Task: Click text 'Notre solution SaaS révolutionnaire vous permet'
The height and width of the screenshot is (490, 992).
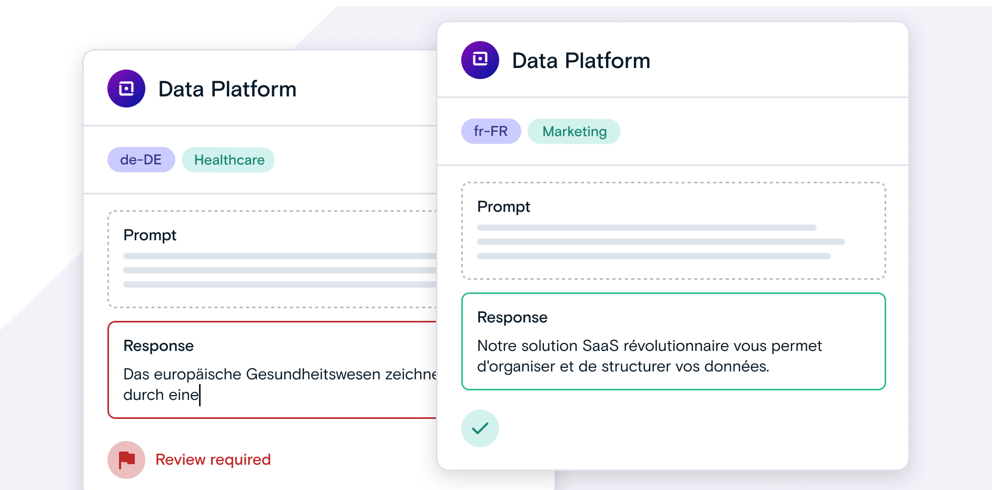Action: (649, 346)
